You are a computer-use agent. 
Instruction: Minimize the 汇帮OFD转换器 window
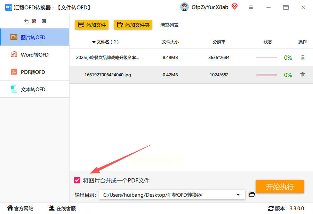coord(268,7)
